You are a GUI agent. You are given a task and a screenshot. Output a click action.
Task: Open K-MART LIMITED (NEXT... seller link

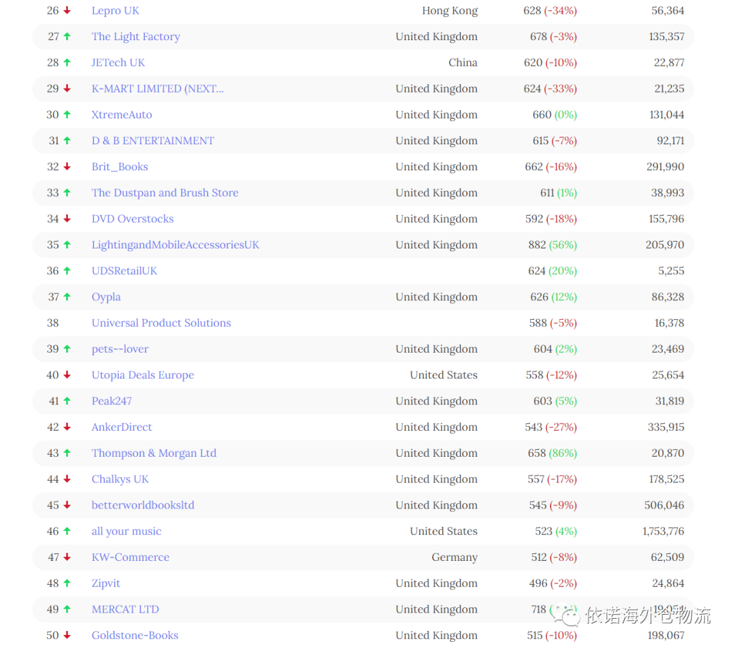click(x=157, y=88)
